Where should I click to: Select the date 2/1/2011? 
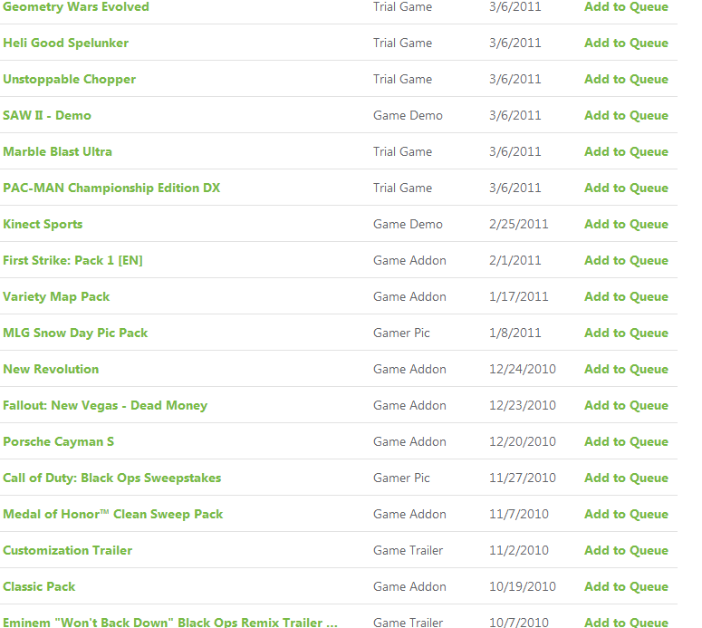coord(515,261)
